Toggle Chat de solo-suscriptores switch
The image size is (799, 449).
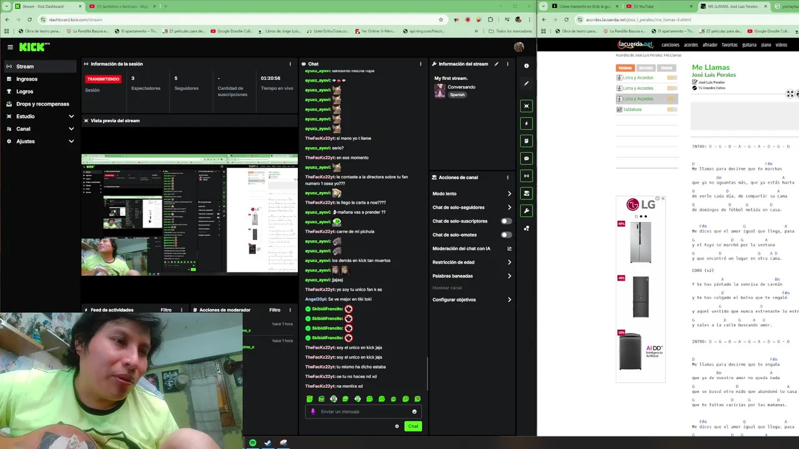tap(506, 221)
